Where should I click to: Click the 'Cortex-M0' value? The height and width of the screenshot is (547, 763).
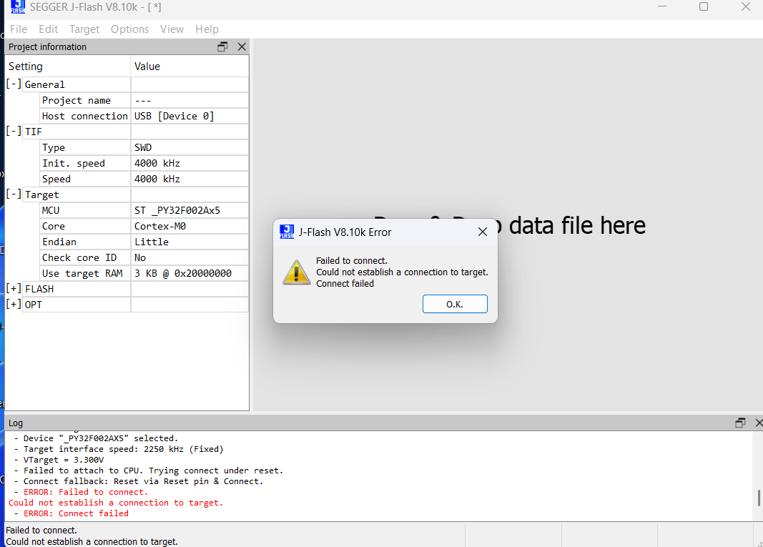click(x=160, y=226)
